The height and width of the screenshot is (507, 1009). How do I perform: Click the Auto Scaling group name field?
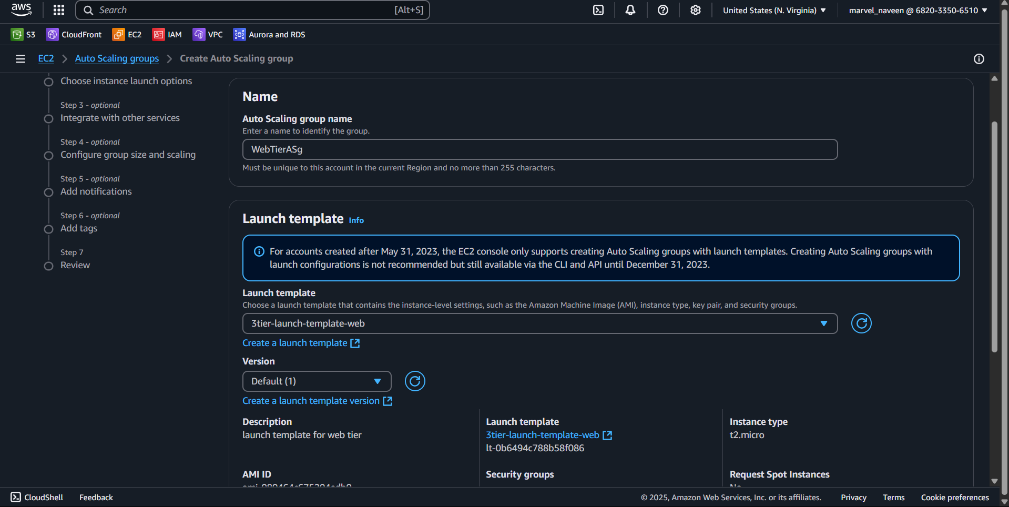540,149
